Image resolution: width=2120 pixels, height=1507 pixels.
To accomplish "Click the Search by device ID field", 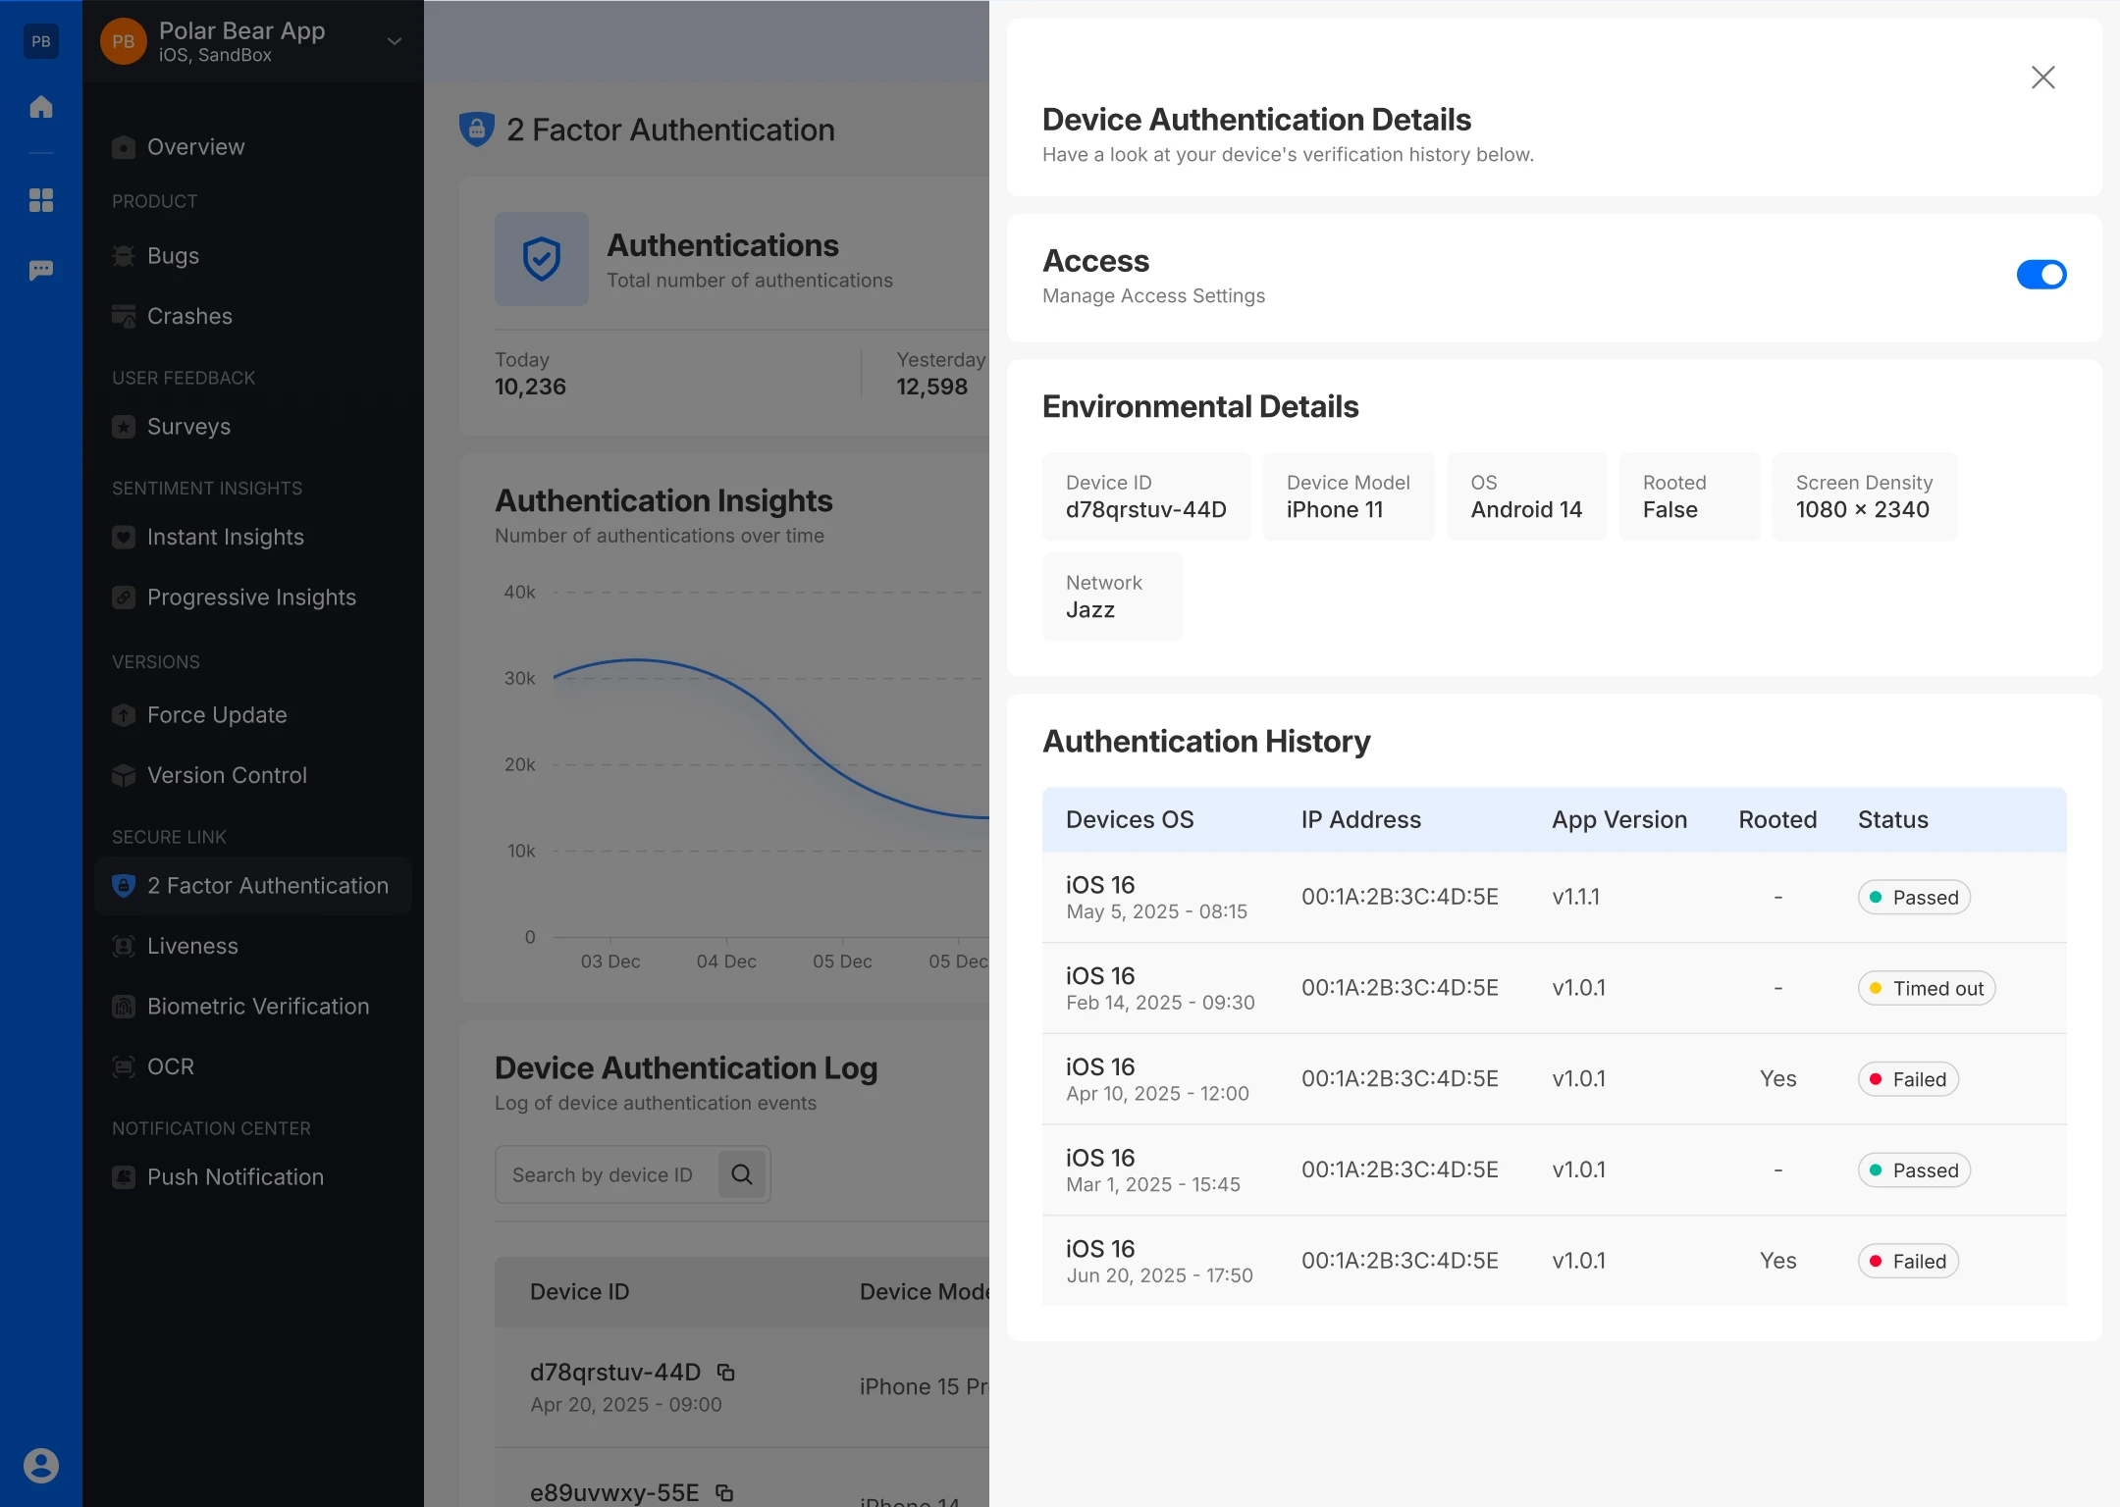I will [603, 1174].
